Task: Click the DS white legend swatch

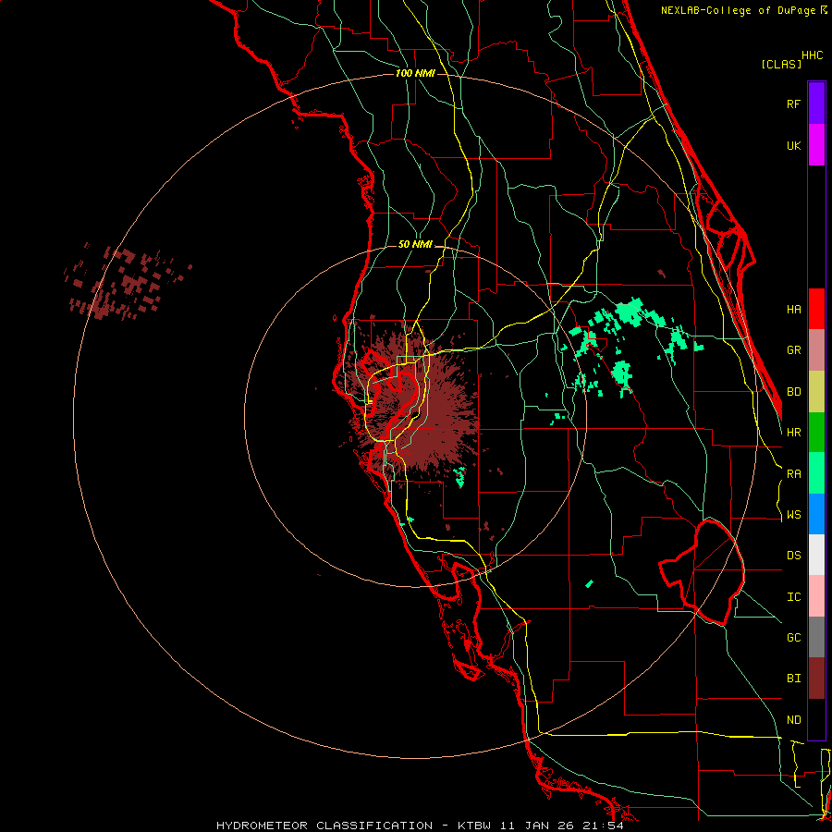Action: pos(816,555)
